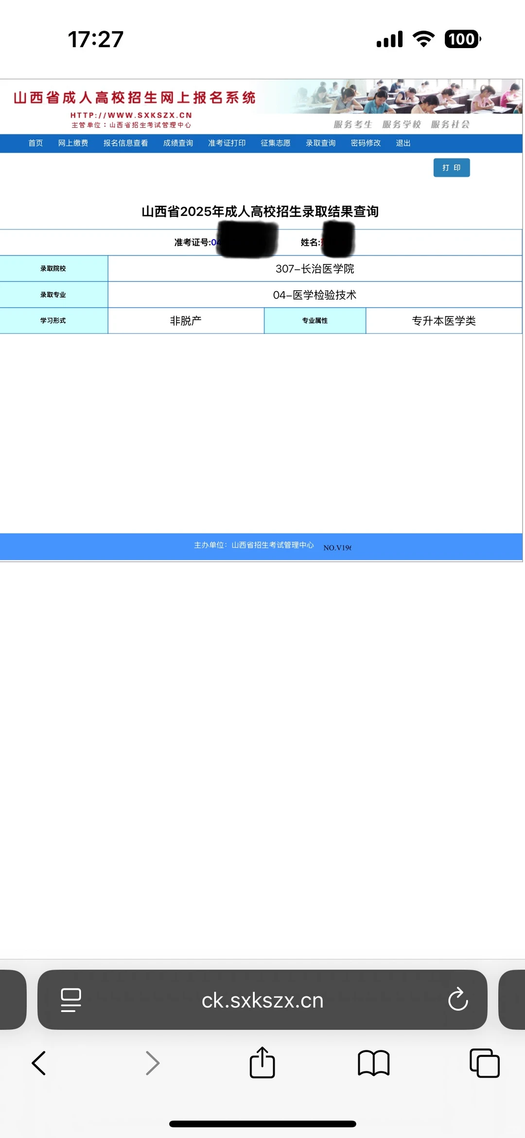525x1138 pixels.
Task: Open the 密码修改 menu item
Action: pos(366,143)
